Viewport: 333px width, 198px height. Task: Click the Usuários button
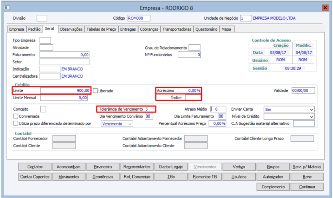(239, 177)
